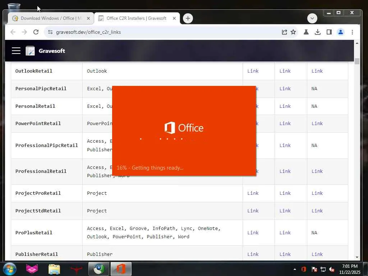
Task: Bookmark this page with the star
Action: pos(293,32)
